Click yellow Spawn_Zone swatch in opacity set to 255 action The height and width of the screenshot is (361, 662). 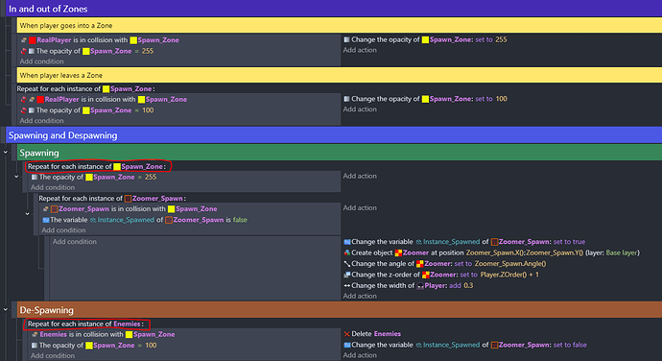click(425, 39)
